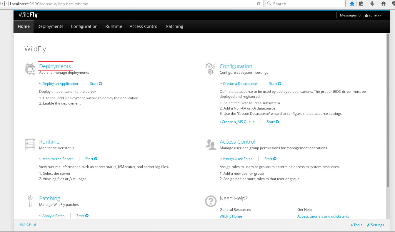This screenshot has height=232, width=395.
Task: Collapse the Assign User Roles section
Action: [x=236, y=159]
